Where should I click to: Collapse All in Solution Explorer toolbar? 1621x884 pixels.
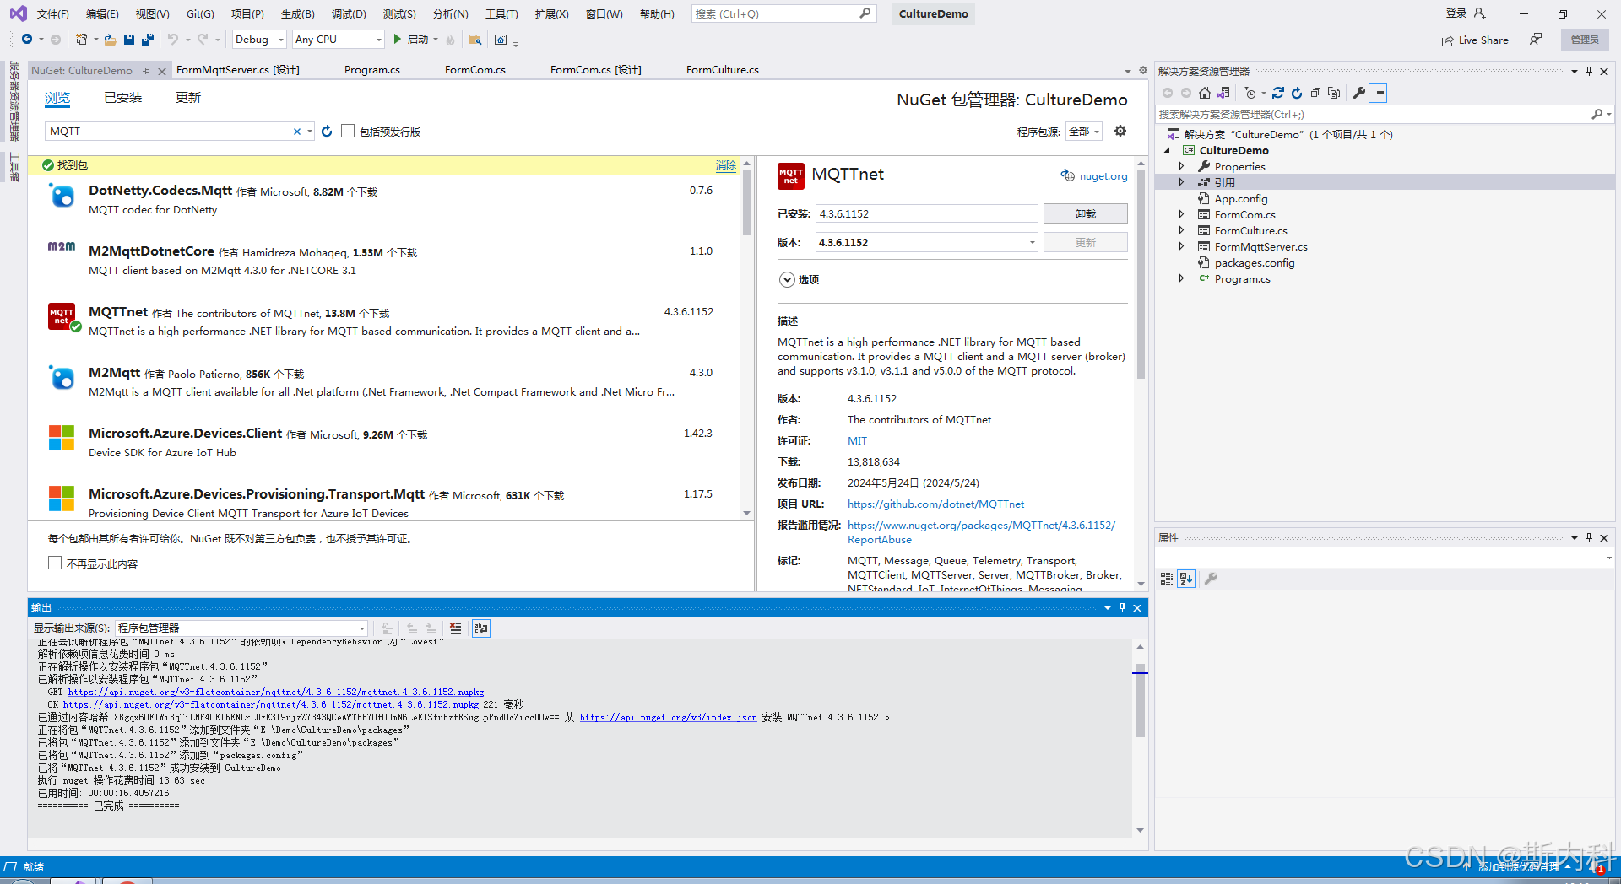[1315, 93]
